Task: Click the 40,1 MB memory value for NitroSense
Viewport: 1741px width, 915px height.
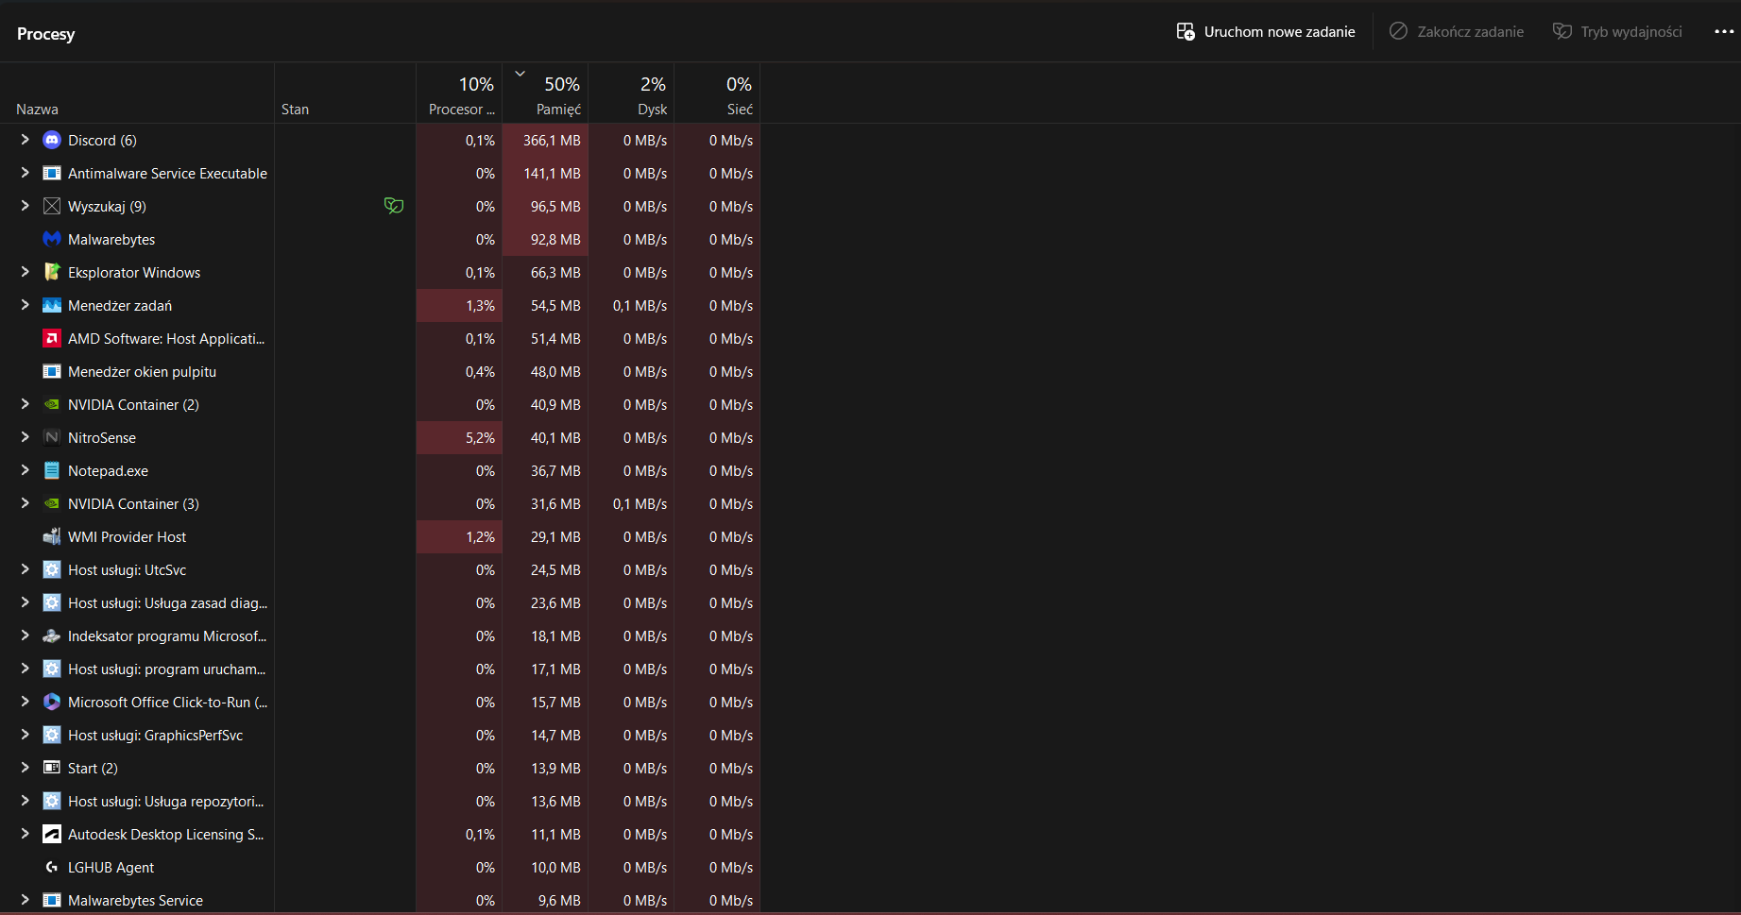Action: click(x=555, y=438)
